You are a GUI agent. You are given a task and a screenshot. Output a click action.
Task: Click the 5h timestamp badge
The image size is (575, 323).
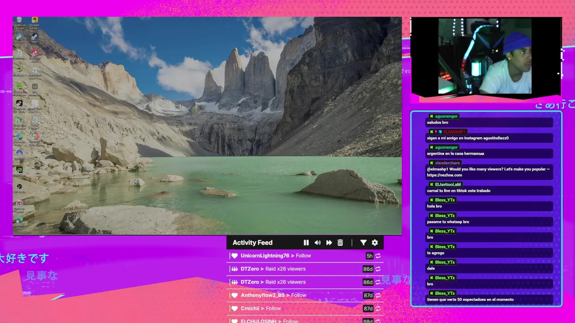coord(369,256)
